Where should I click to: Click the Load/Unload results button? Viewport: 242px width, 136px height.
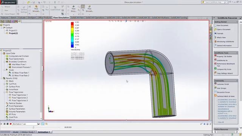[x=55, y=8]
